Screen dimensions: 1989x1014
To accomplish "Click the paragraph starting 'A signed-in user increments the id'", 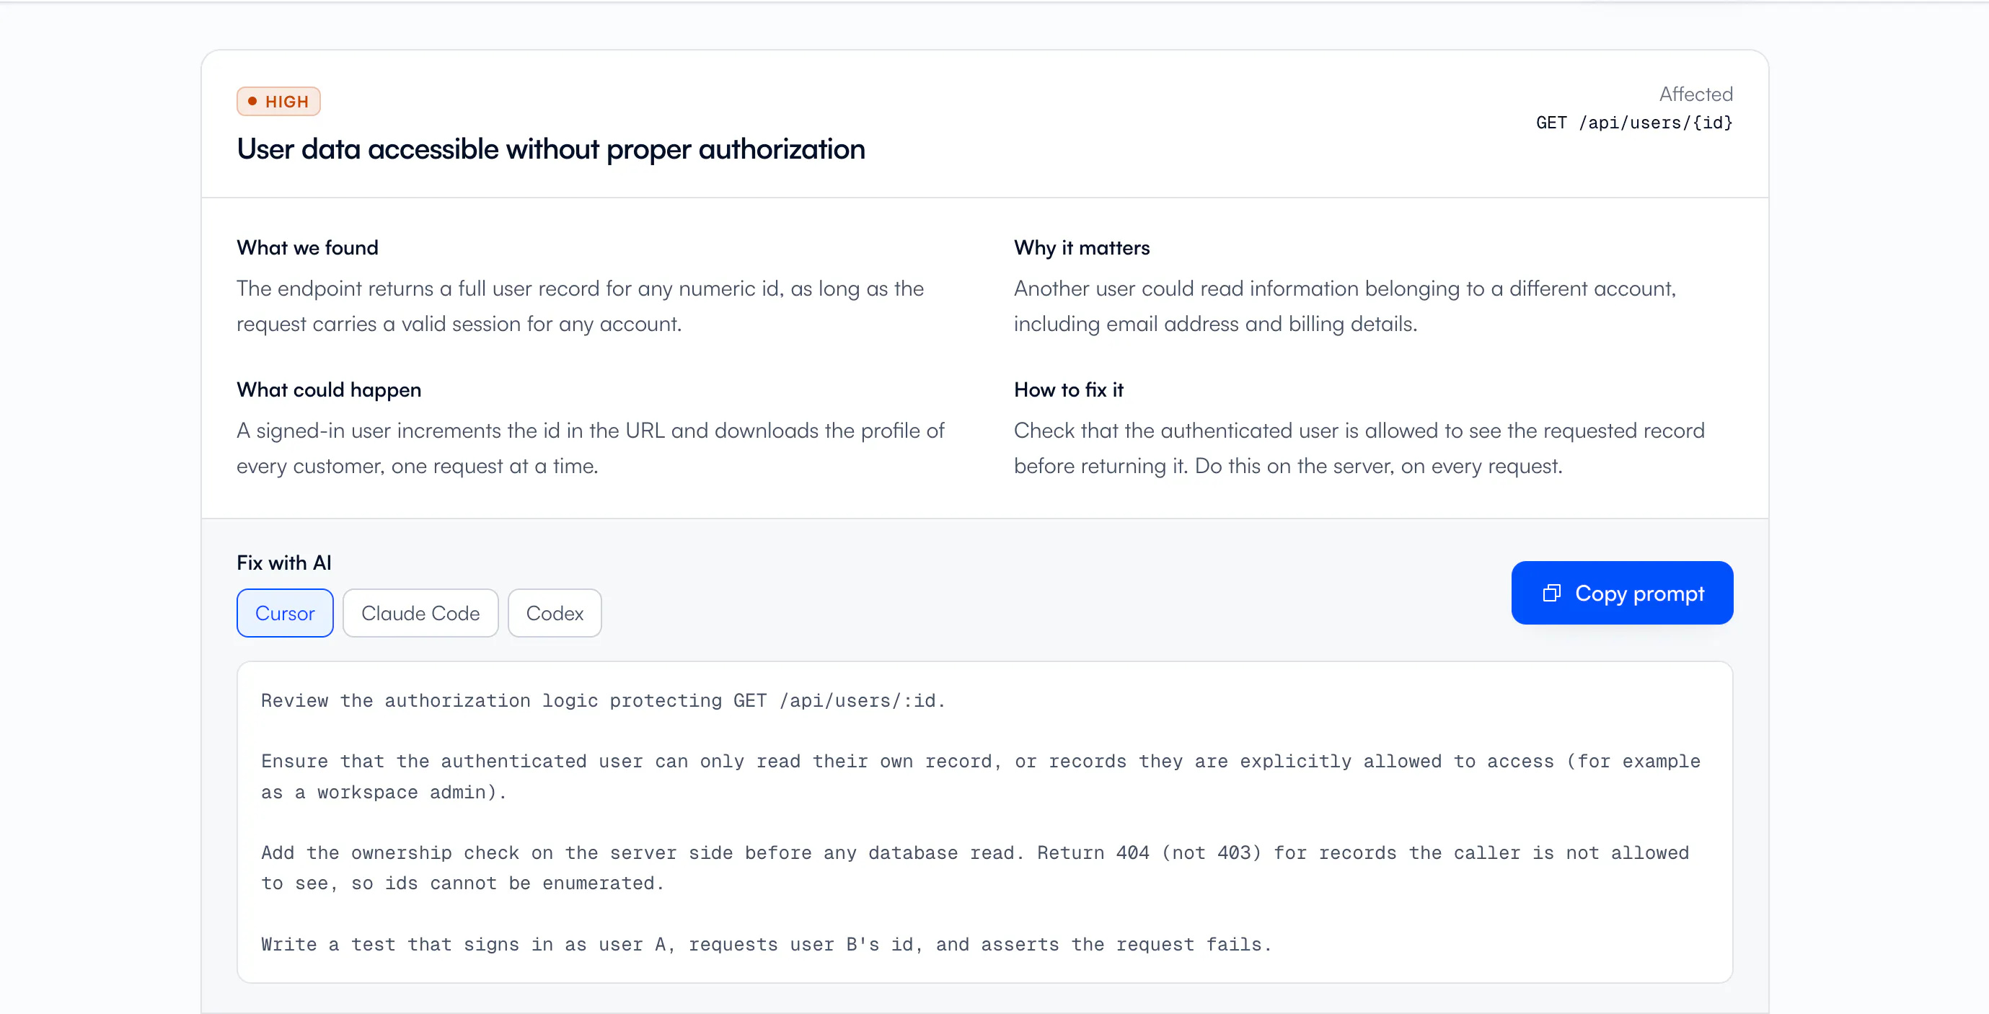I will (x=590, y=448).
